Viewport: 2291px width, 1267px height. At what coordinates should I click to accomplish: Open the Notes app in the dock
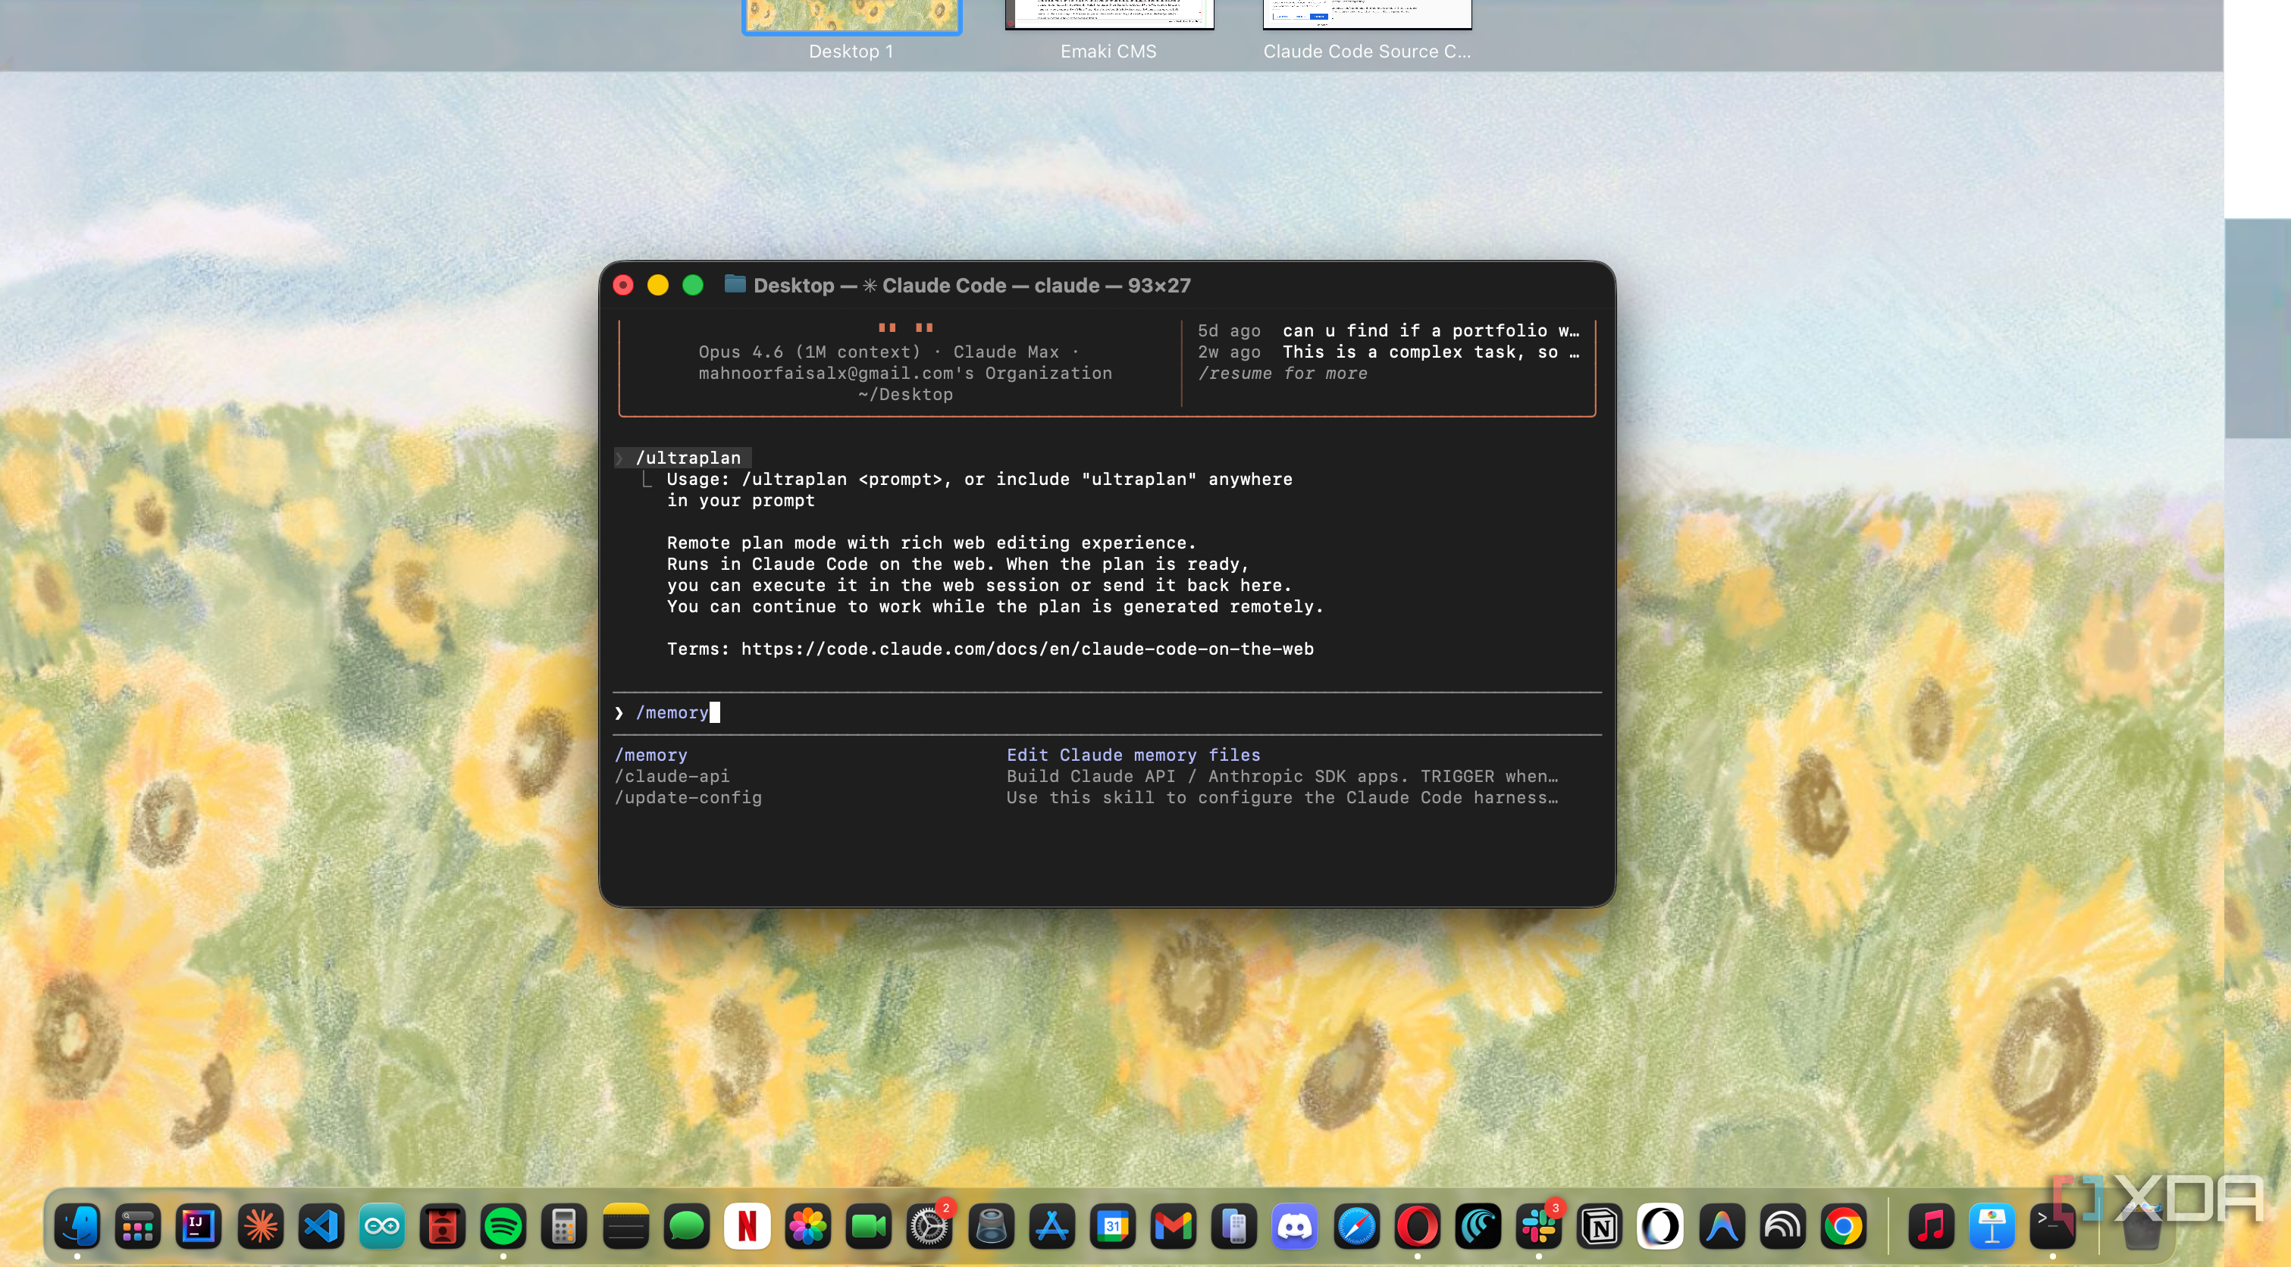coord(625,1226)
